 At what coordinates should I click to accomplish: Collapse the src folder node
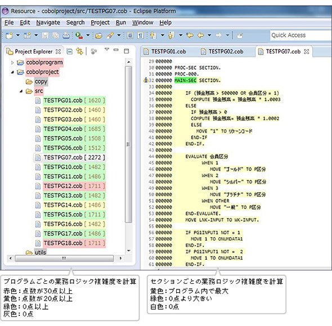click(x=21, y=91)
